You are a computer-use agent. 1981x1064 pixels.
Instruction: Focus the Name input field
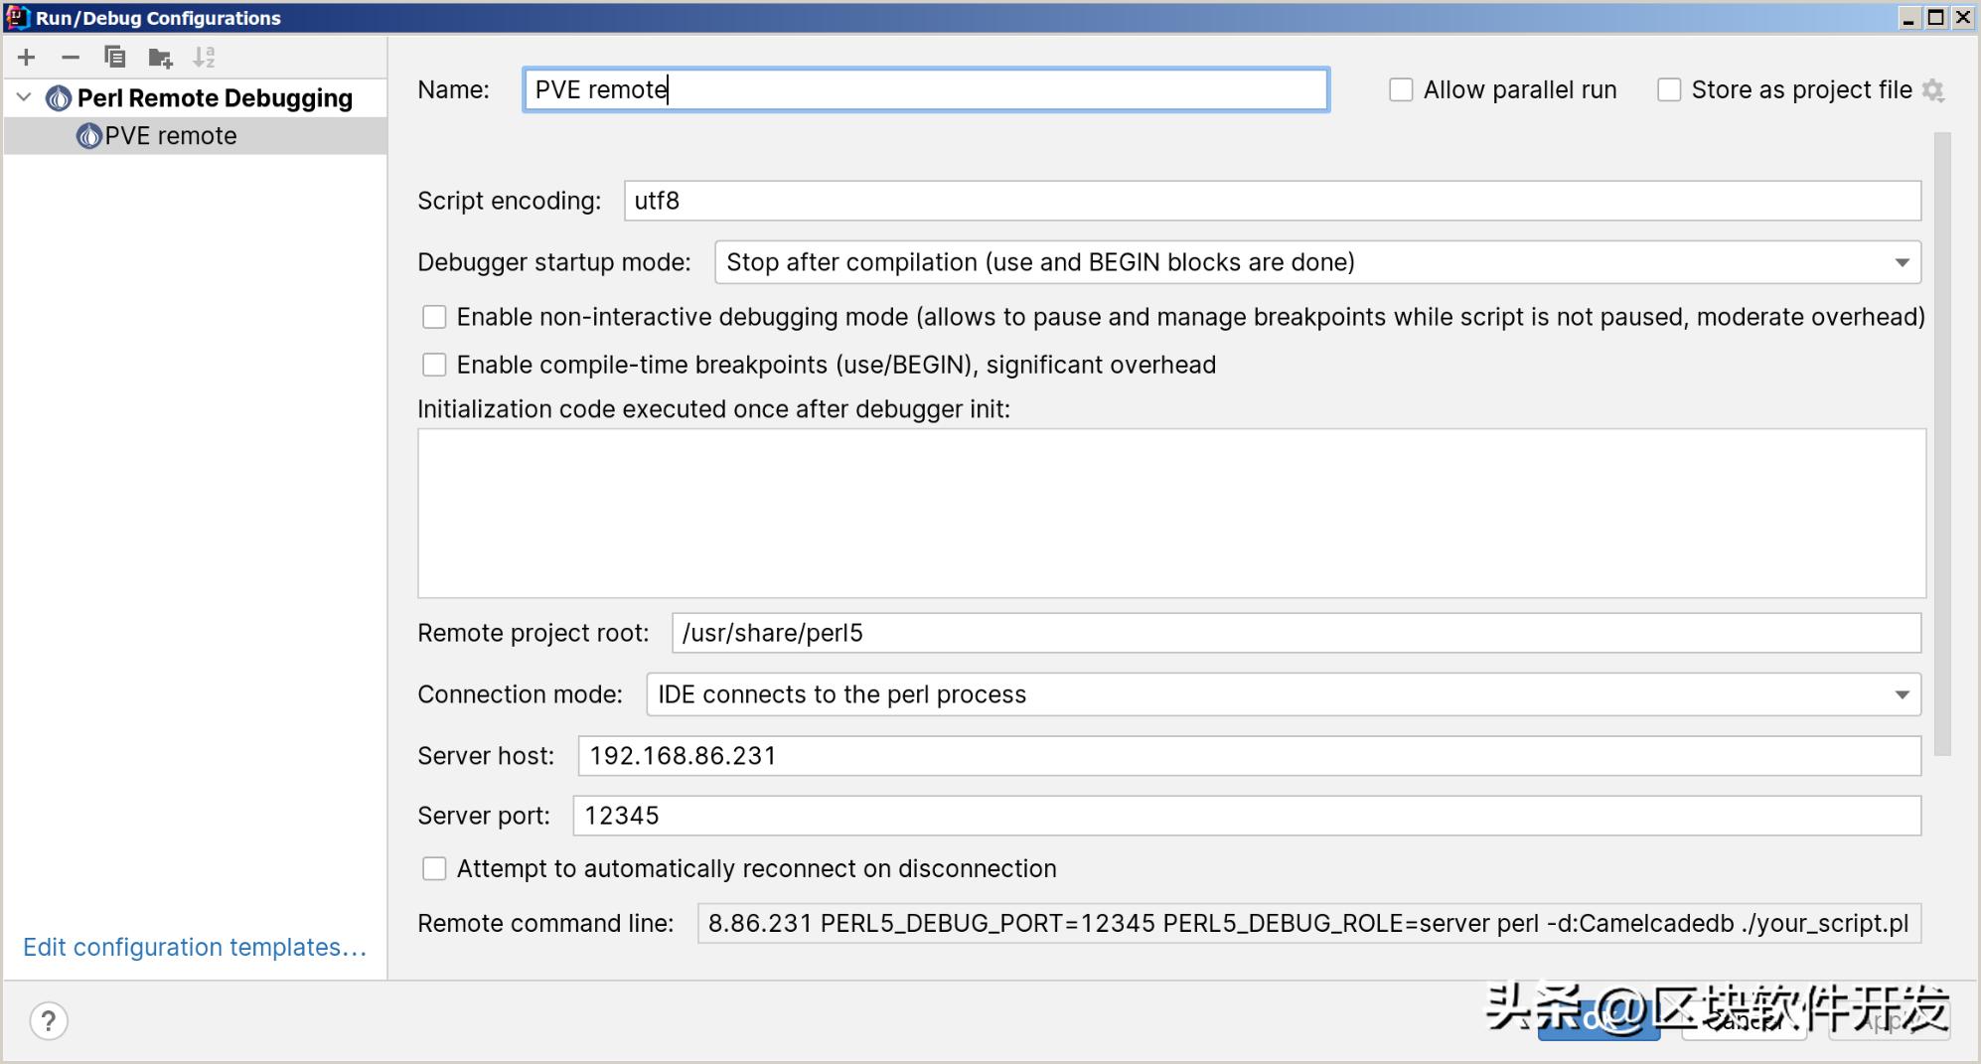pyautogui.click(x=926, y=89)
